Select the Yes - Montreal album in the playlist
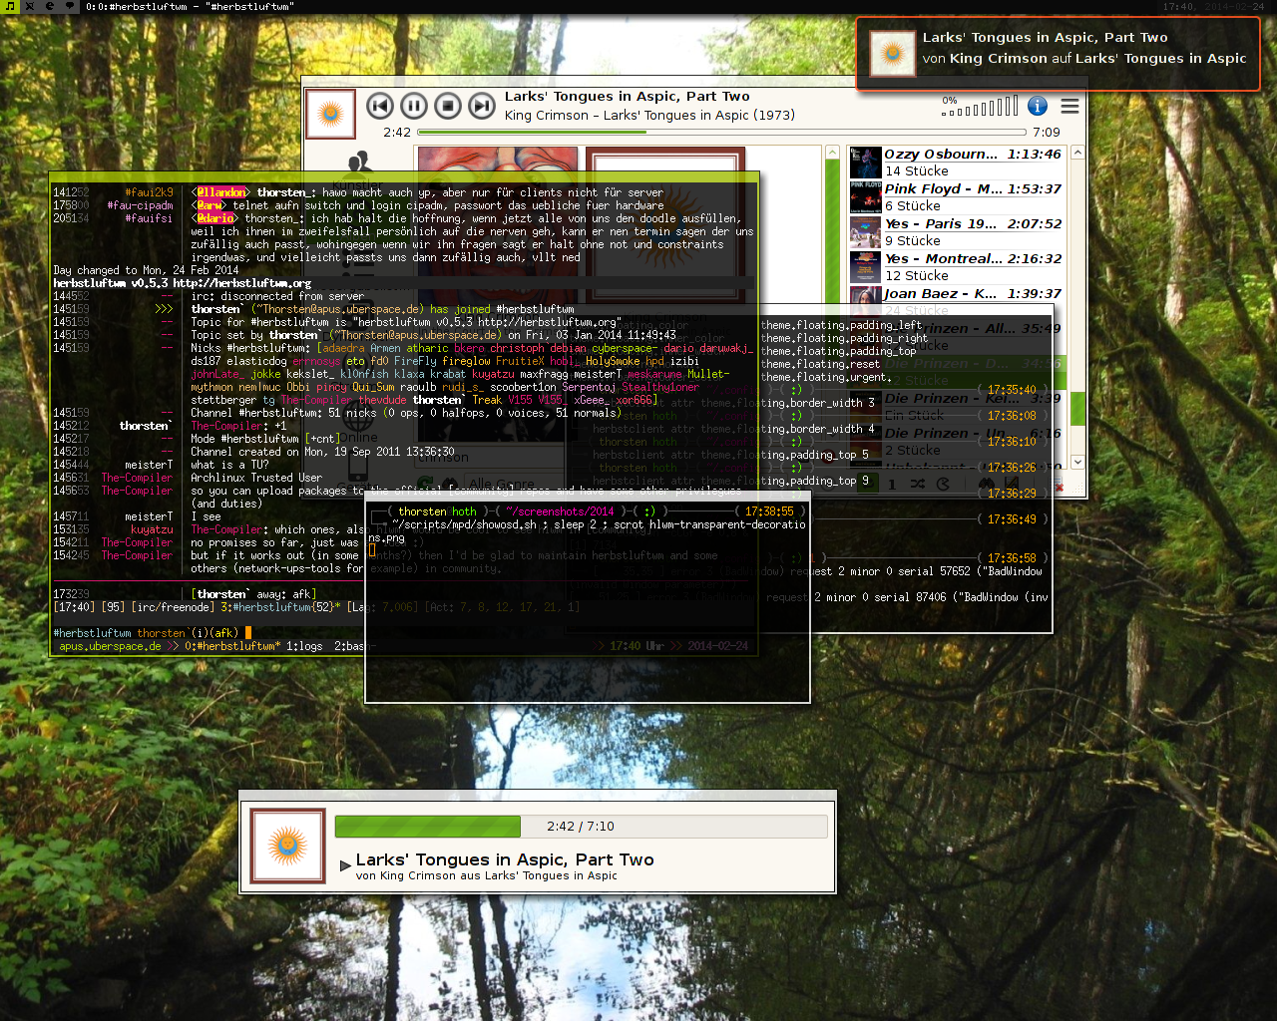1277x1021 pixels. [958, 267]
